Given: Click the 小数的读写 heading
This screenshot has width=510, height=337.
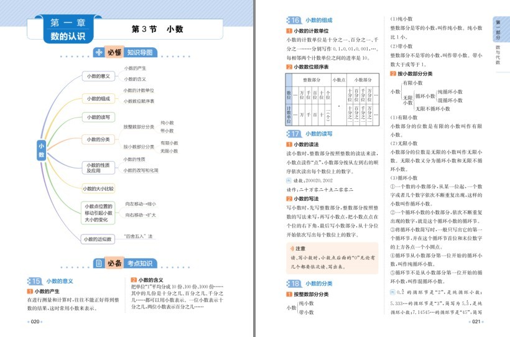Looking at the screenshot, I should 318,134.
